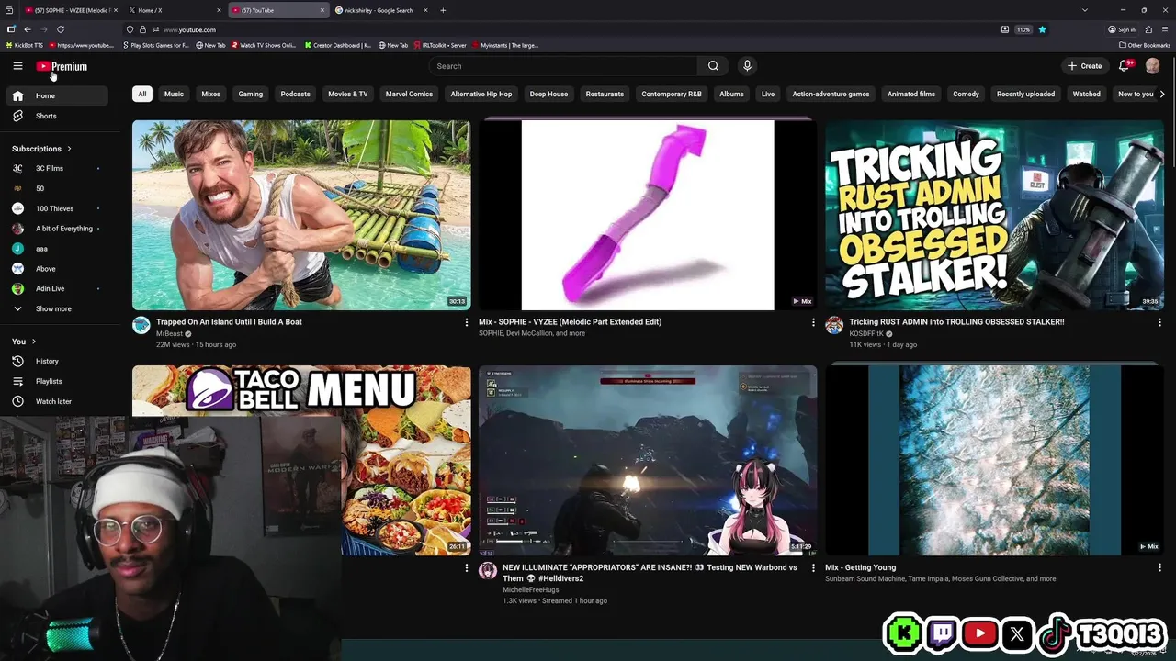Select the Gaming category chip
The height and width of the screenshot is (661, 1176).
[251, 94]
